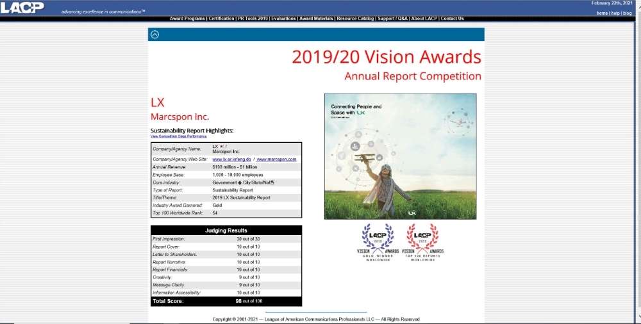Select the Top 100 Worldwide Rank value 54
The height and width of the screenshot is (324, 641).
click(x=215, y=213)
